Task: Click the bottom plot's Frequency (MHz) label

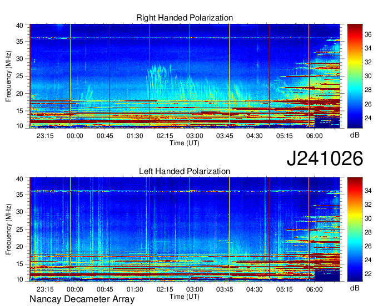Action: tap(8, 229)
